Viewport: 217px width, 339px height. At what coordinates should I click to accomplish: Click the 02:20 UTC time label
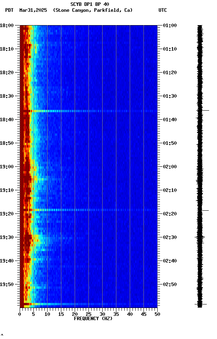(x=170, y=214)
